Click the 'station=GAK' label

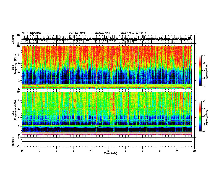point(103,33)
